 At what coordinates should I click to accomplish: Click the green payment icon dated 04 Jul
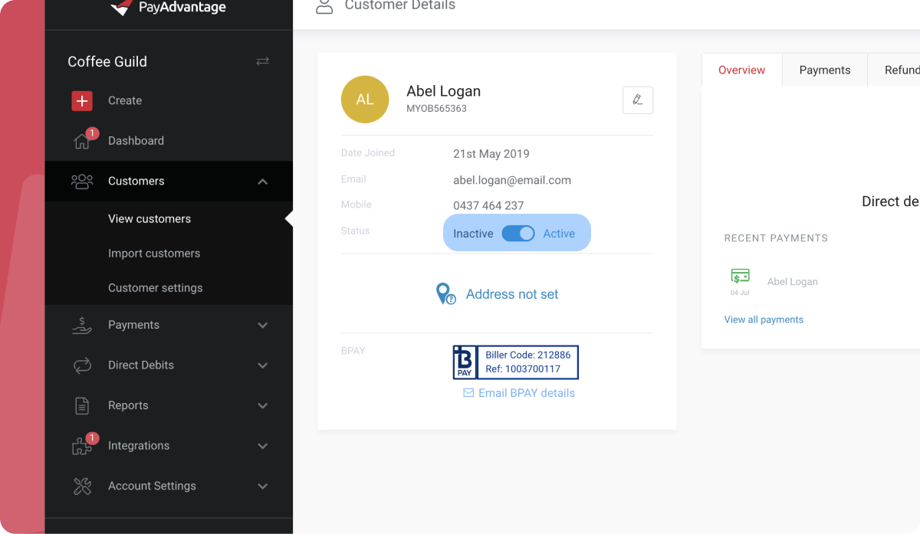tap(740, 276)
